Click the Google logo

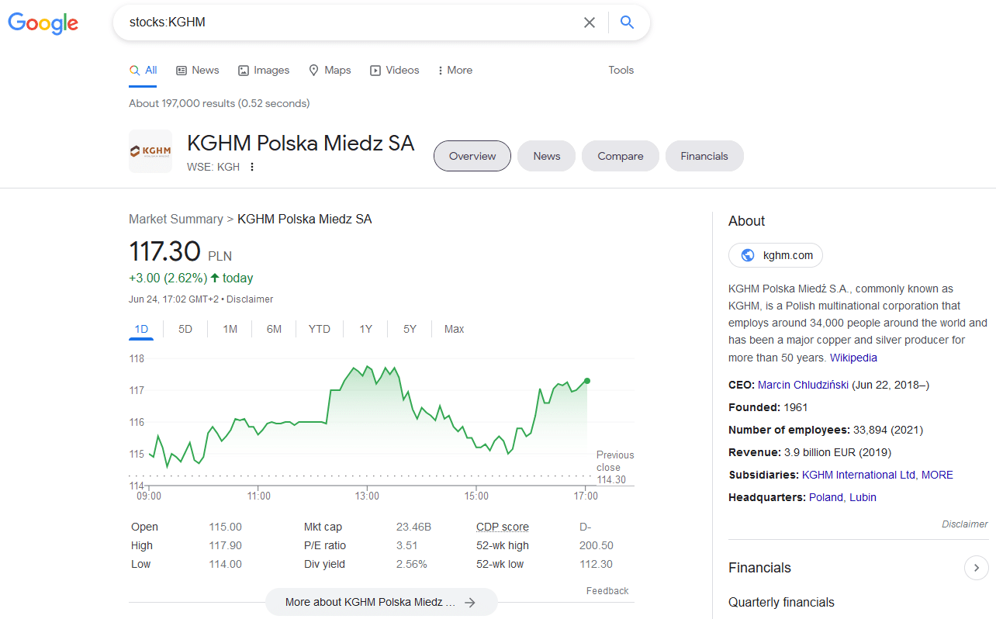(x=43, y=23)
